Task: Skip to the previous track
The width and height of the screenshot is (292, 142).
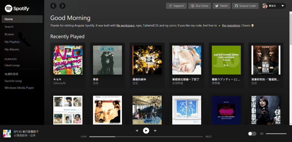Action: (x=137, y=131)
